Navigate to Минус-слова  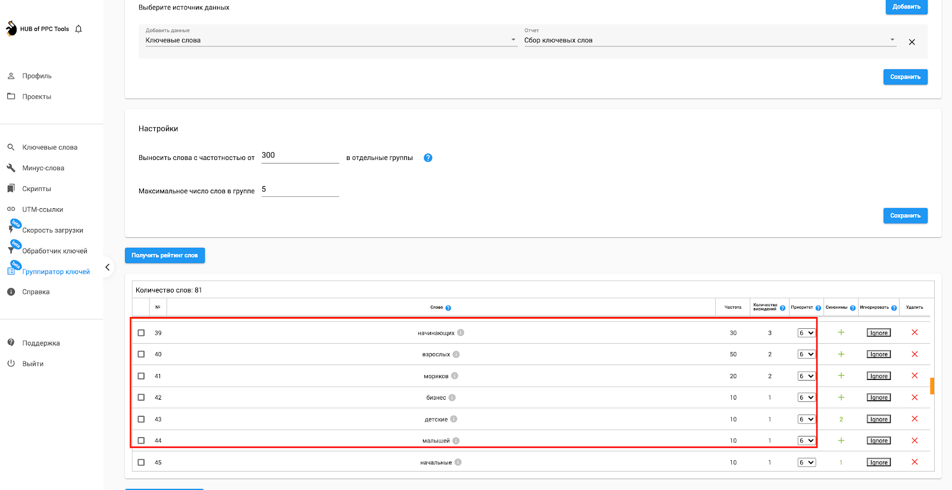click(43, 168)
